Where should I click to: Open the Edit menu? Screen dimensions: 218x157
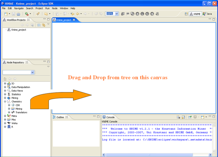pyautogui.click(x=10, y=8)
